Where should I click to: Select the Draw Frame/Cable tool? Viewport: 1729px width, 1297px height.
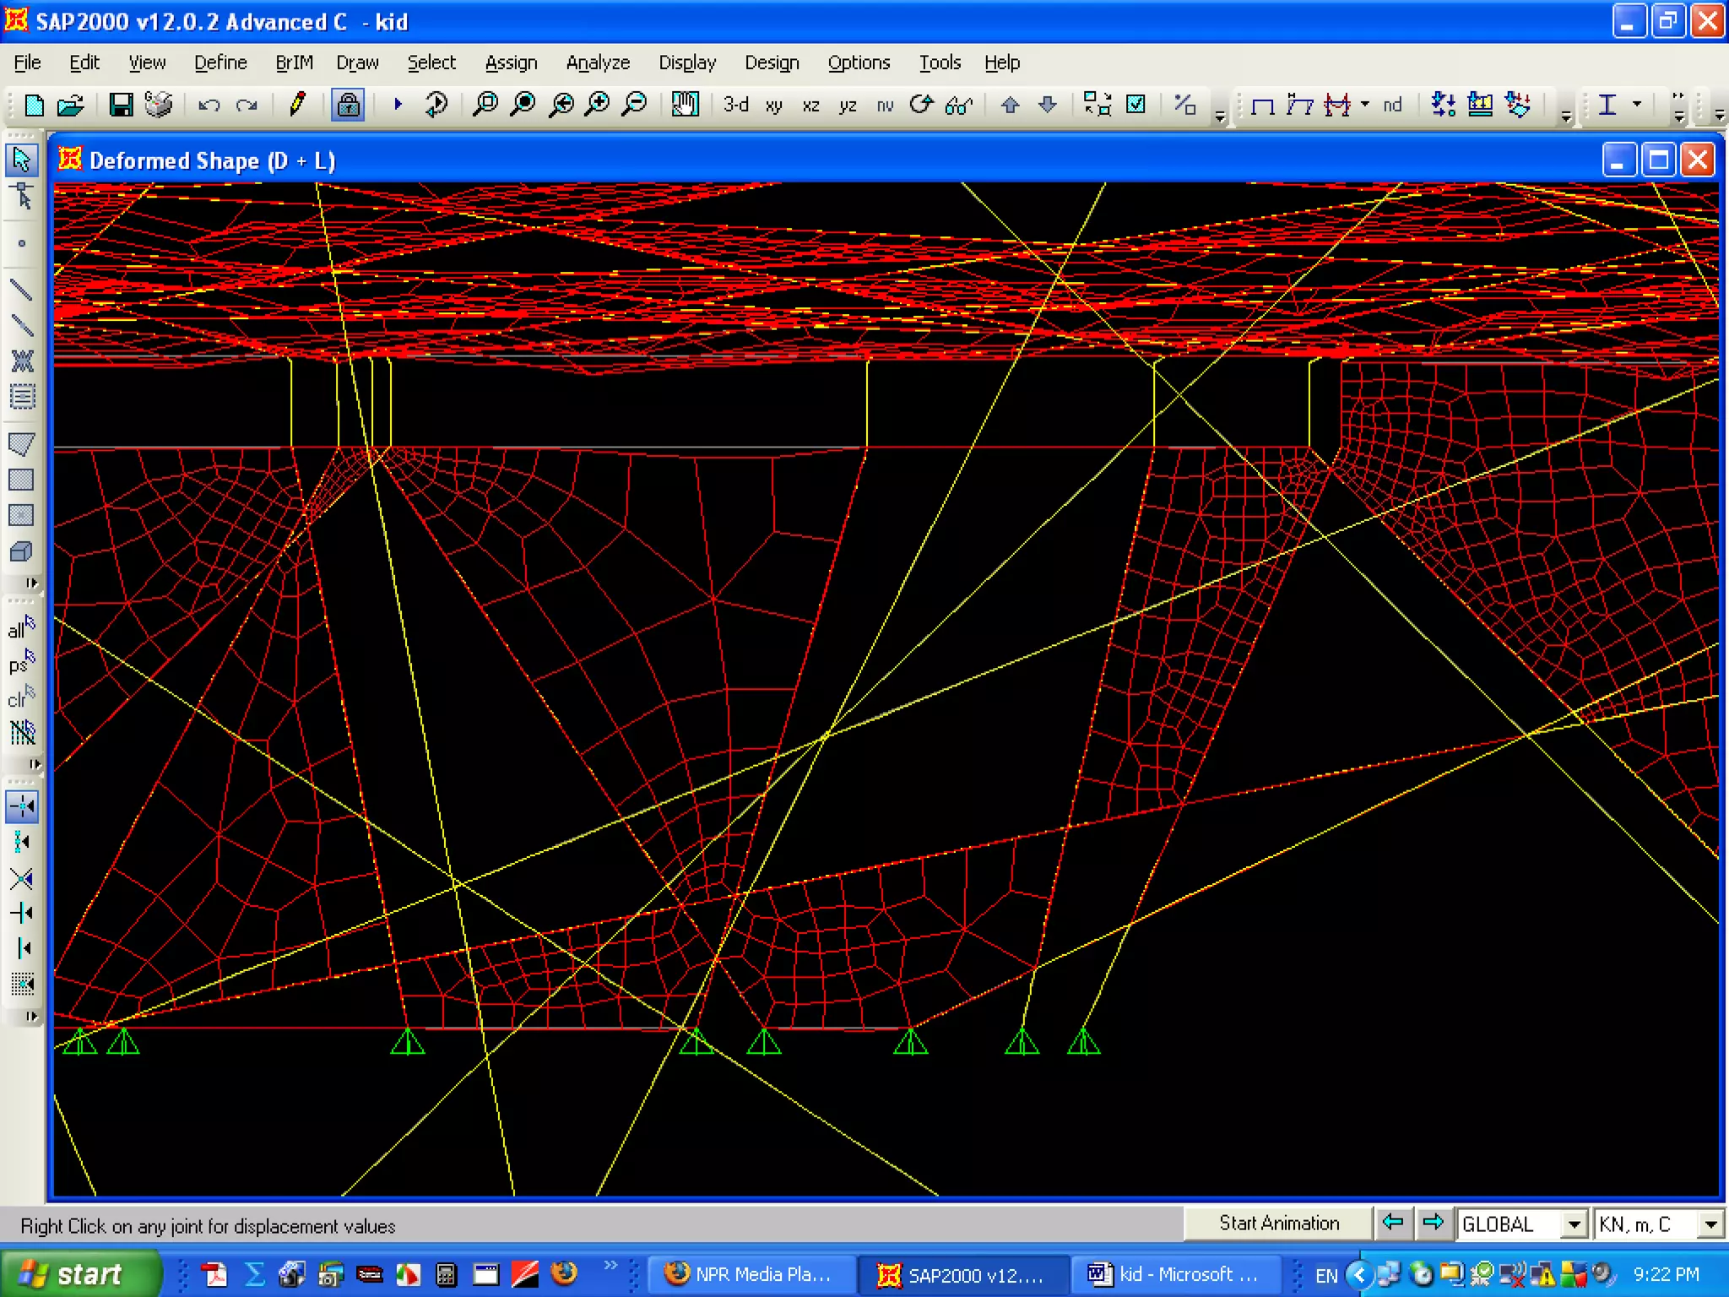pos(21,290)
